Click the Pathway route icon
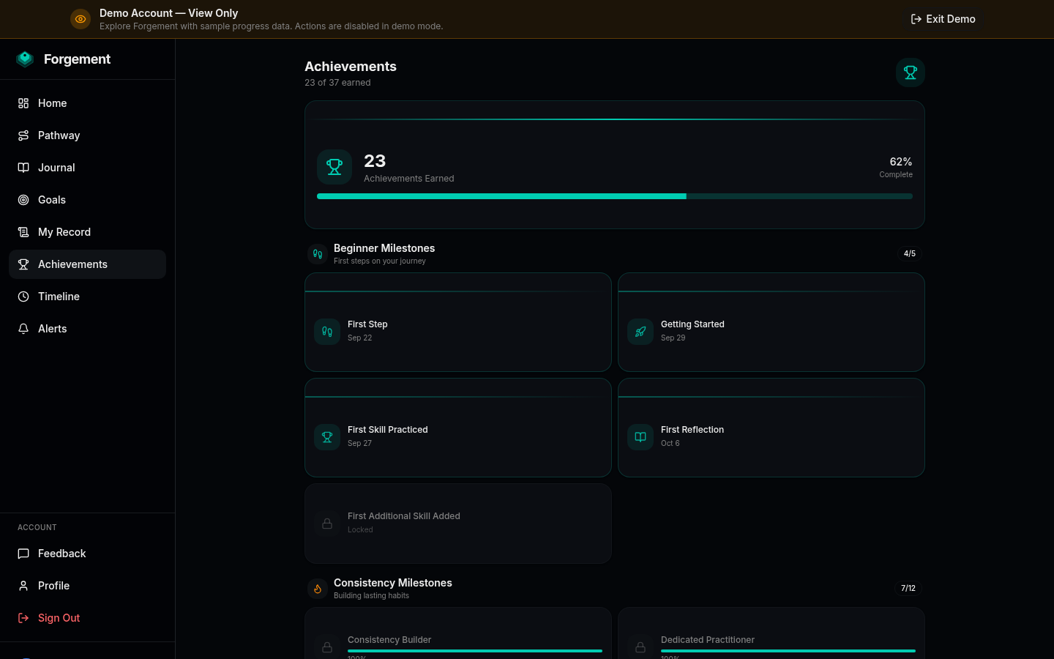This screenshot has width=1054, height=659. (x=23, y=135)
